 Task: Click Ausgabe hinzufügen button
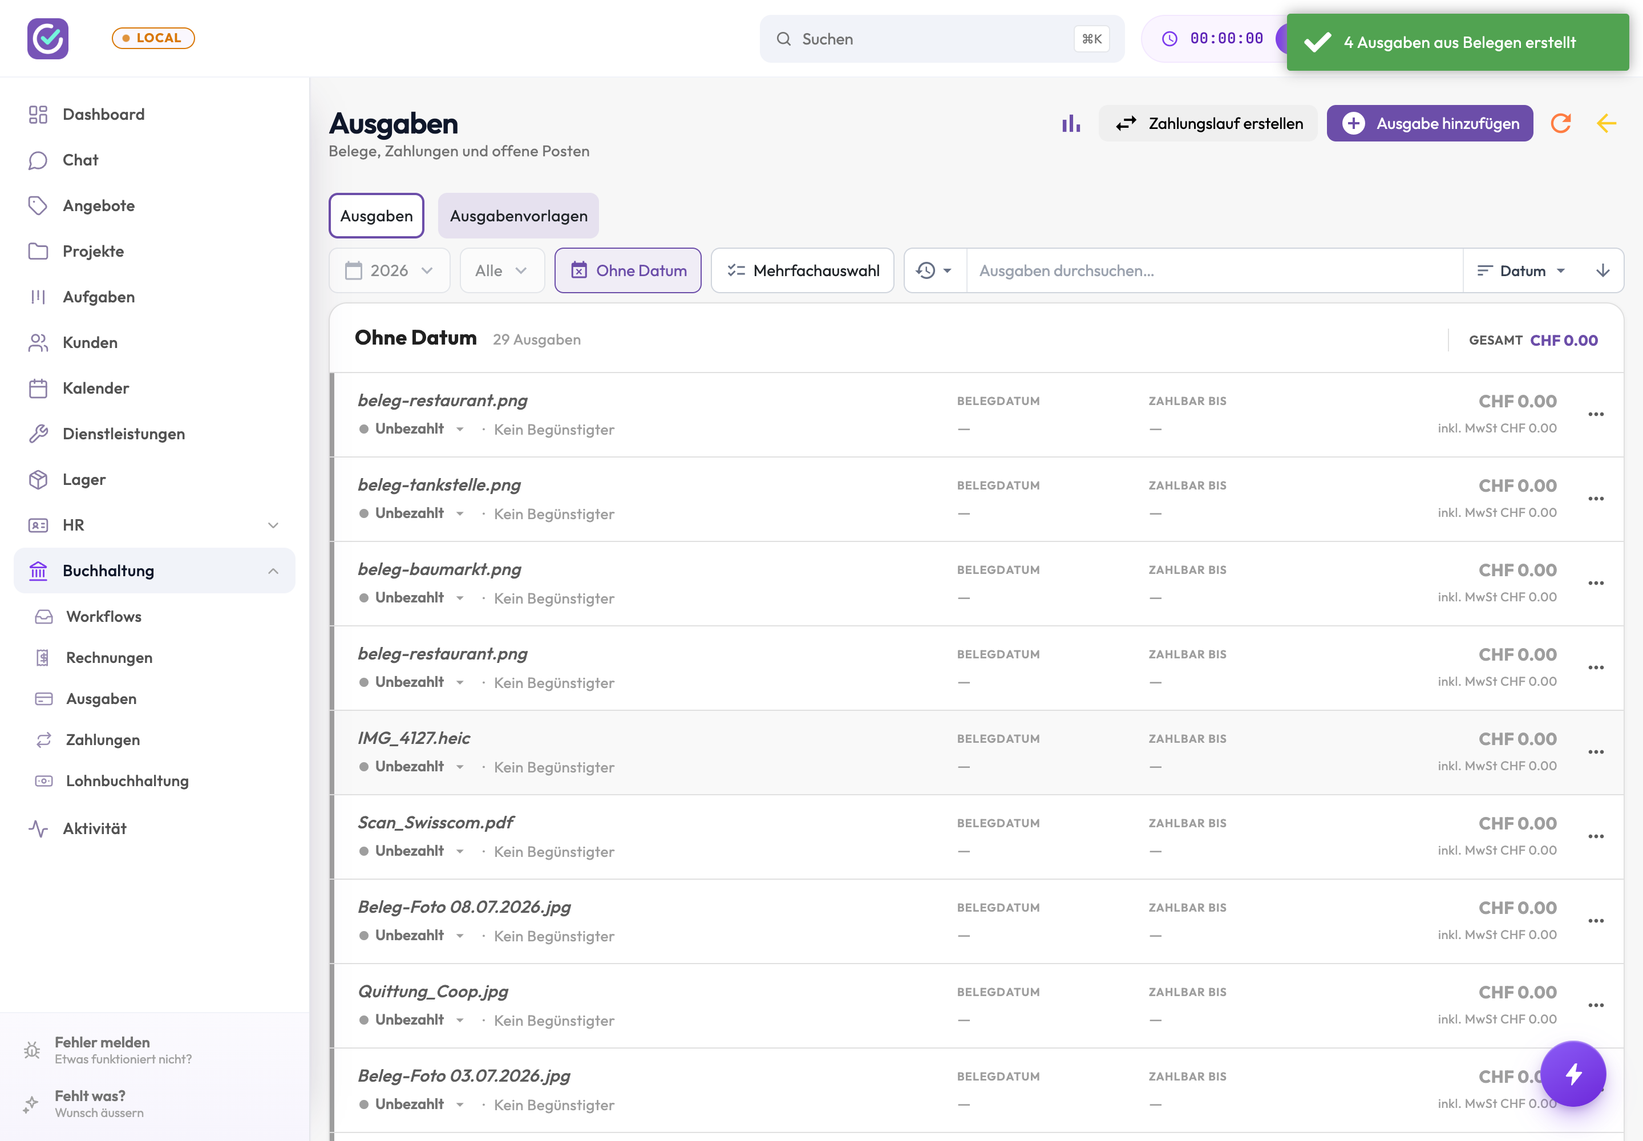1430,124
